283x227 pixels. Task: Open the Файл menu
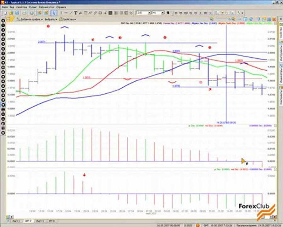point(5,7)
